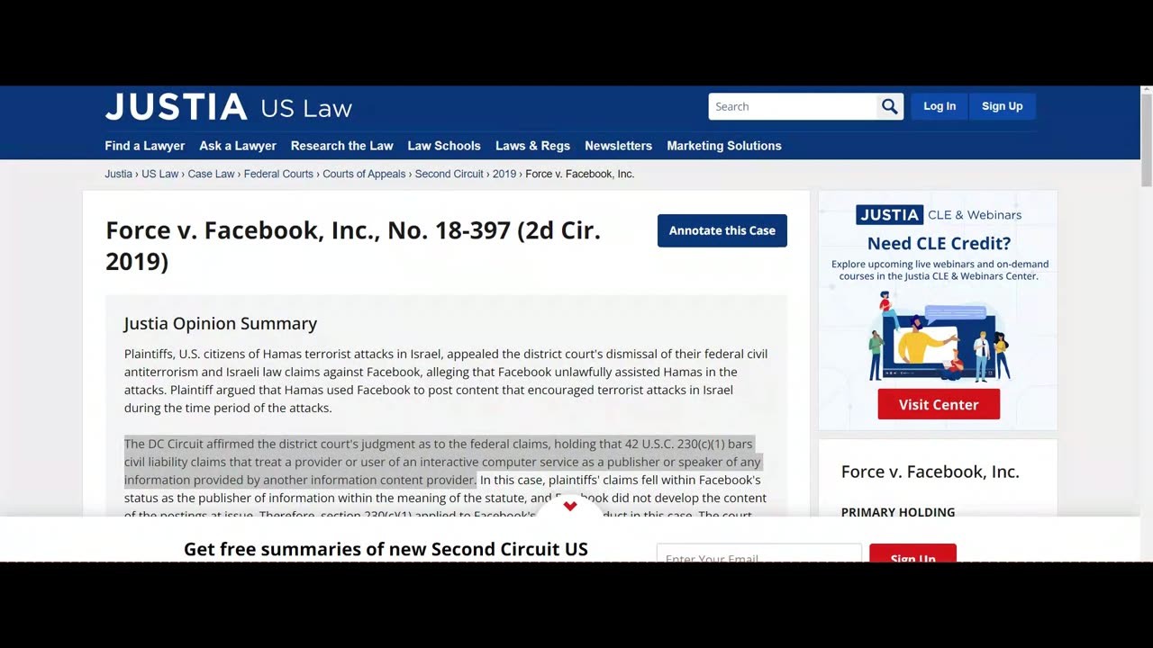
Task: Click the Enter Your Email field
Action: (758, 553)
